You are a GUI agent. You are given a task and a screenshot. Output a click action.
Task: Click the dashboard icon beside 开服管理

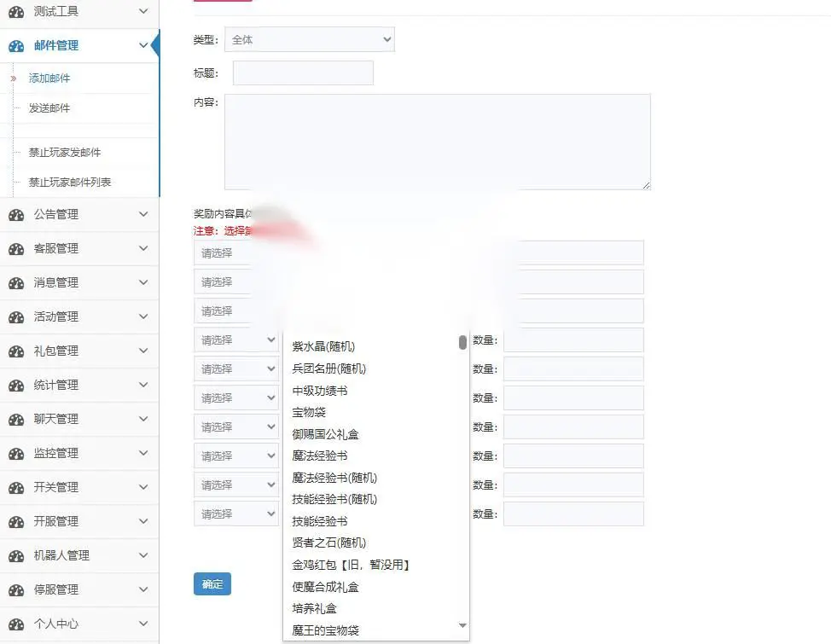coord(16,521)
